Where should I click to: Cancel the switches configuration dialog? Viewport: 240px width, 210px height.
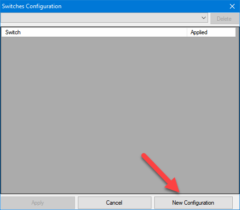[115, 203]
